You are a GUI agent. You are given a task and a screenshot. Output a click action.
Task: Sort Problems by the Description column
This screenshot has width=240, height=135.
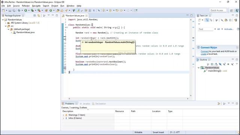(88, 111)
